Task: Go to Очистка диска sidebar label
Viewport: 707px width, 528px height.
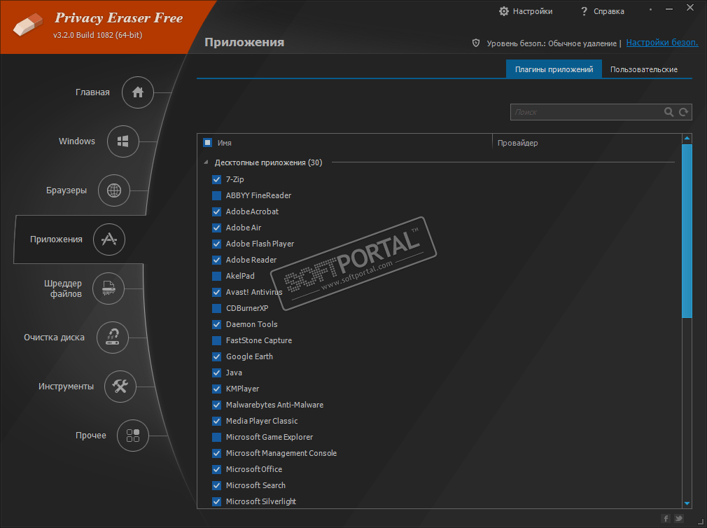Action: (x=54, y=338)
